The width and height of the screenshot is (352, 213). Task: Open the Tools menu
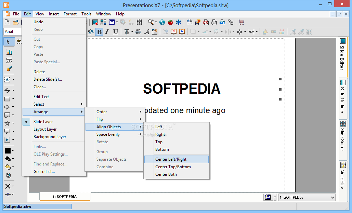pyautogui.click(x=87, y=14)
